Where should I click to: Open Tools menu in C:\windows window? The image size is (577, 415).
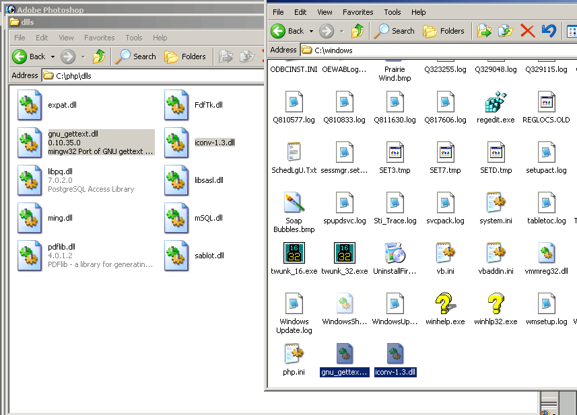pos(393,12)
